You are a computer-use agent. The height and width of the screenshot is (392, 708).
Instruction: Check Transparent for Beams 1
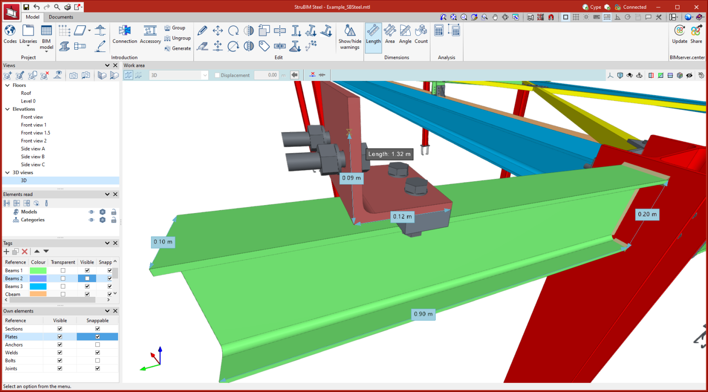click(x=63, y=271)
